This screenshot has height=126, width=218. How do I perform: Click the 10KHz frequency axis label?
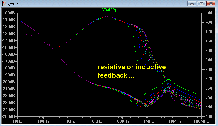click(x=96, y=121)
